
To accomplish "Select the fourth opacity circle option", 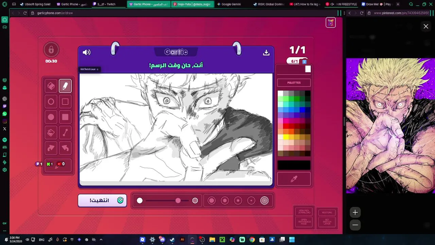I will click(x=251, y=201).
